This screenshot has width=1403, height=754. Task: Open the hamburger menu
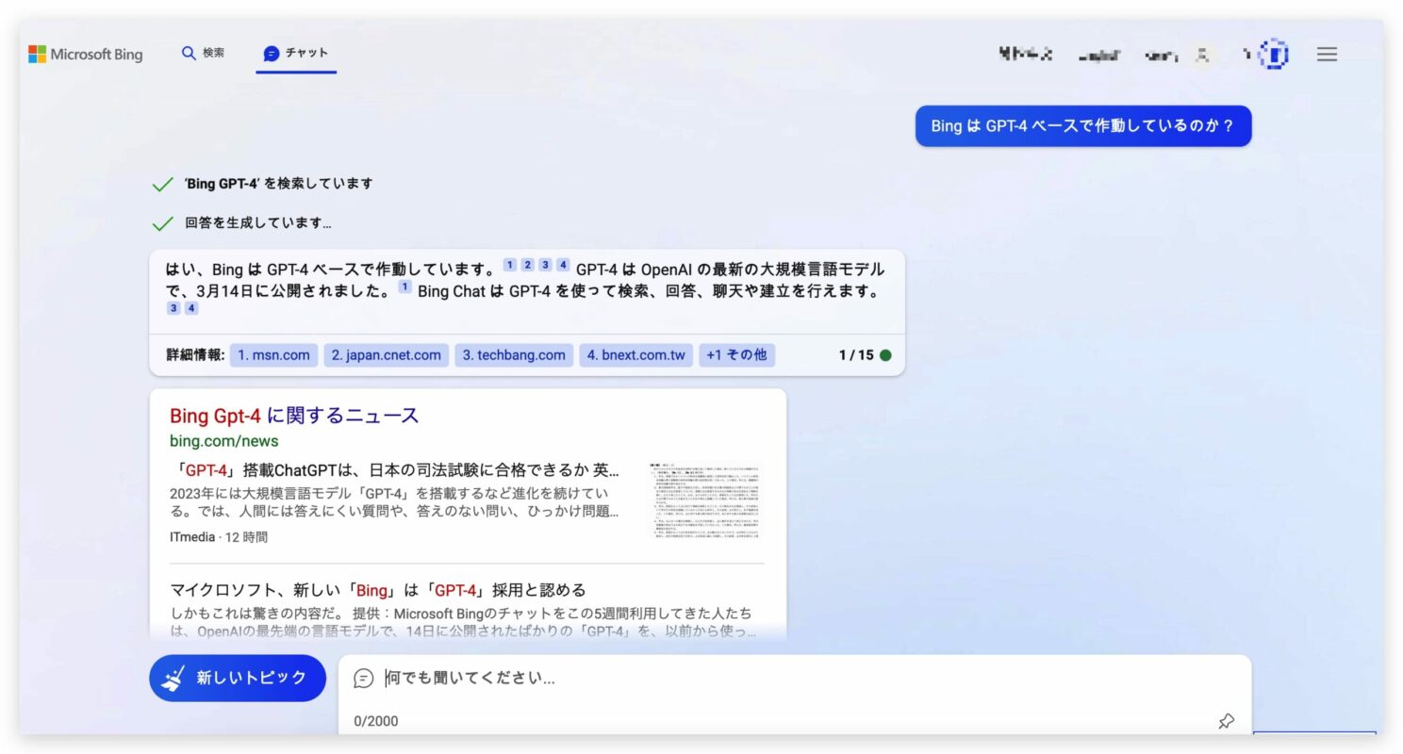coord(1327,55)
